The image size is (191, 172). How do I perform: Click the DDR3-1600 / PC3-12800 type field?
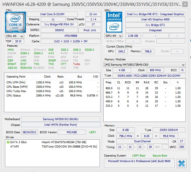click(x=149, y=76)
